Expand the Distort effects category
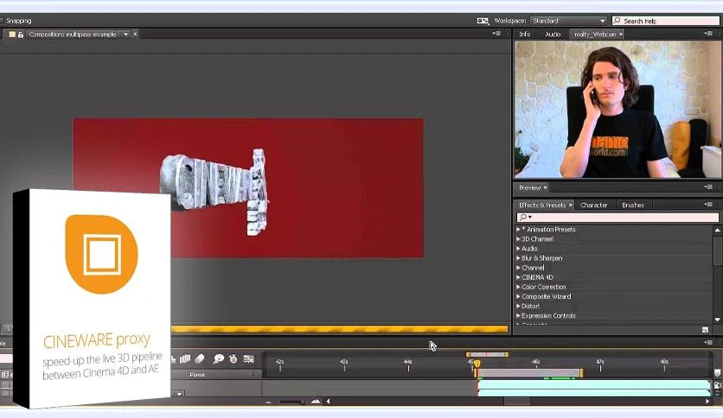 click(x=518, y=306)
